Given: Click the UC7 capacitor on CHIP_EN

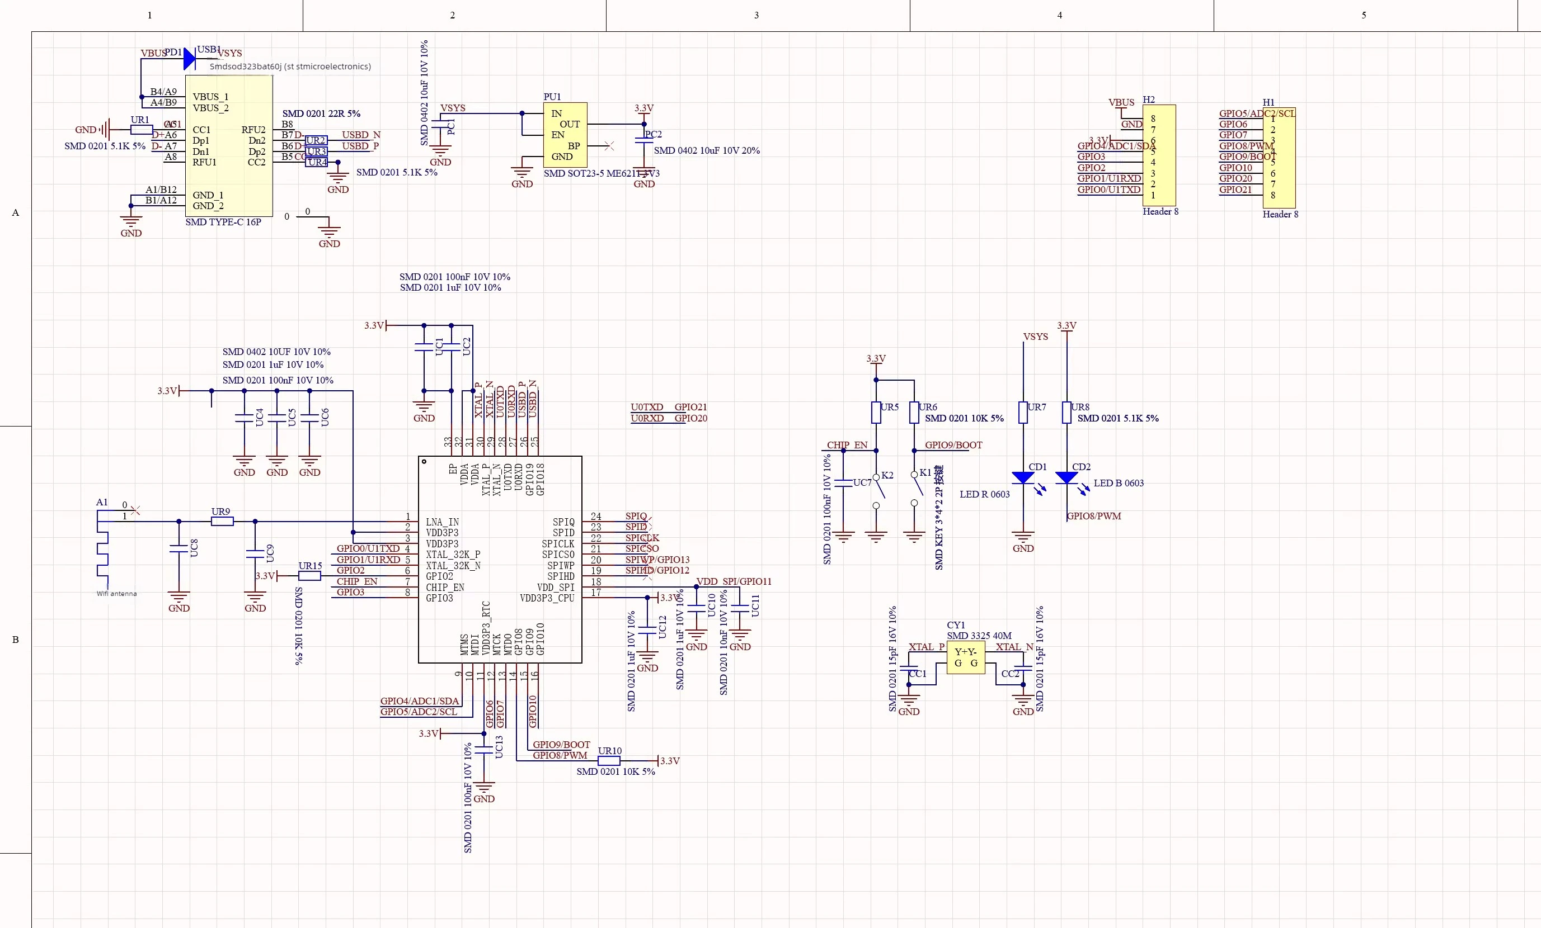Looking at the screenshot, I should (x=844, y=483).
